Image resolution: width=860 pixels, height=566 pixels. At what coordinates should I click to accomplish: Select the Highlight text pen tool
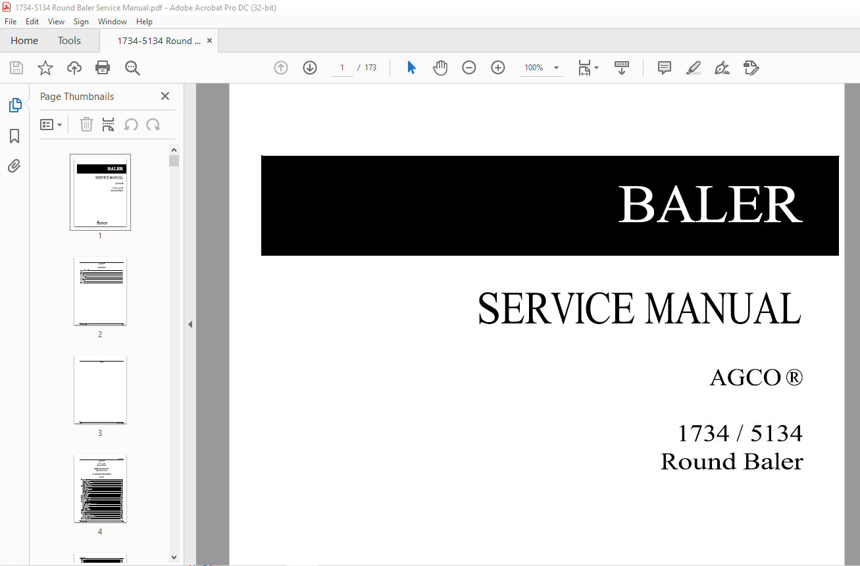click(x=693, y=68)
